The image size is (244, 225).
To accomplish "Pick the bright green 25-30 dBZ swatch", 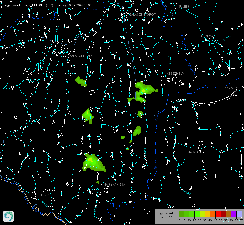I will [197, 214].
